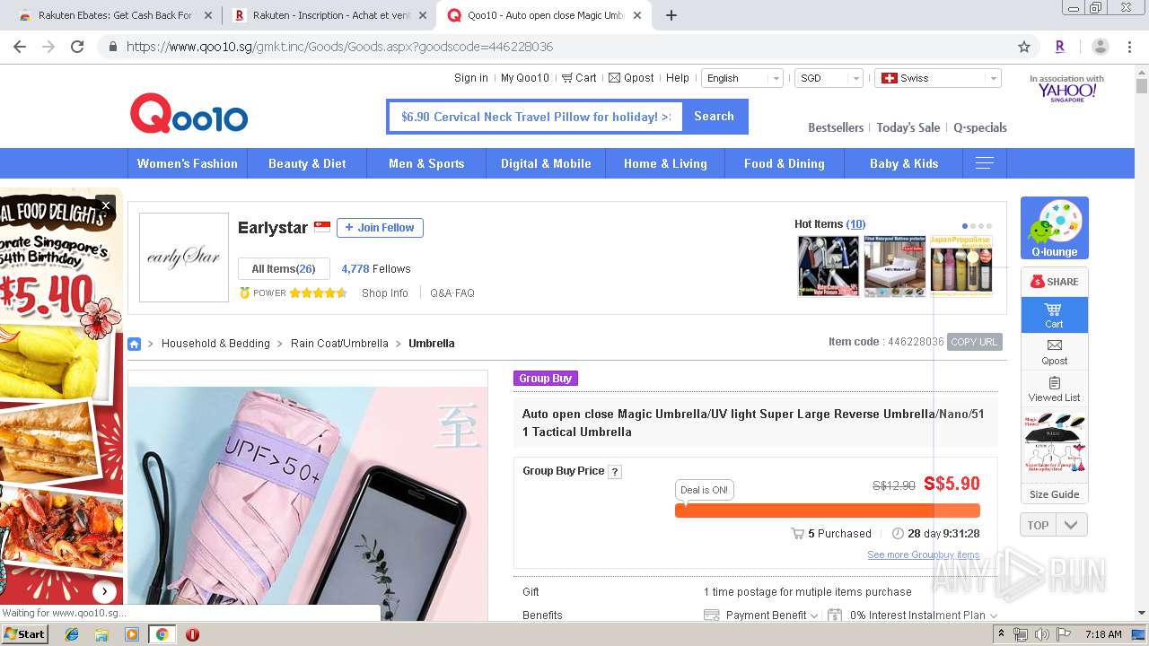The image size is (1149, 646).
Task: Expand the 0% Interest Instalment Plan
Action: click(913, 615)
